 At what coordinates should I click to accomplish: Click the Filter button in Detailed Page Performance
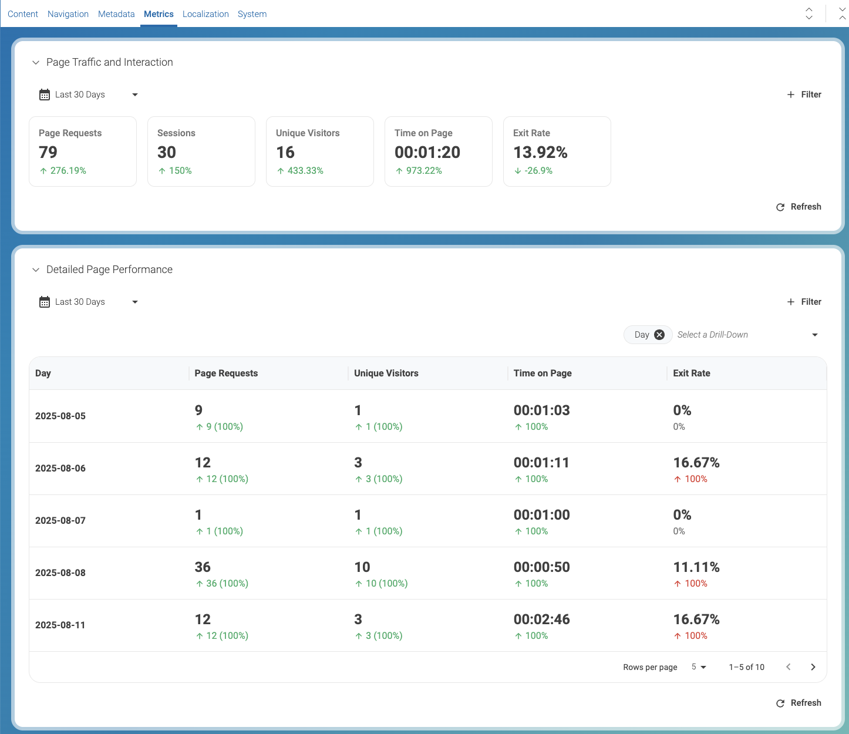(811, 301)
